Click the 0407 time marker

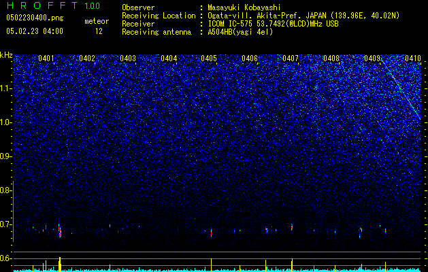[291, 58]
